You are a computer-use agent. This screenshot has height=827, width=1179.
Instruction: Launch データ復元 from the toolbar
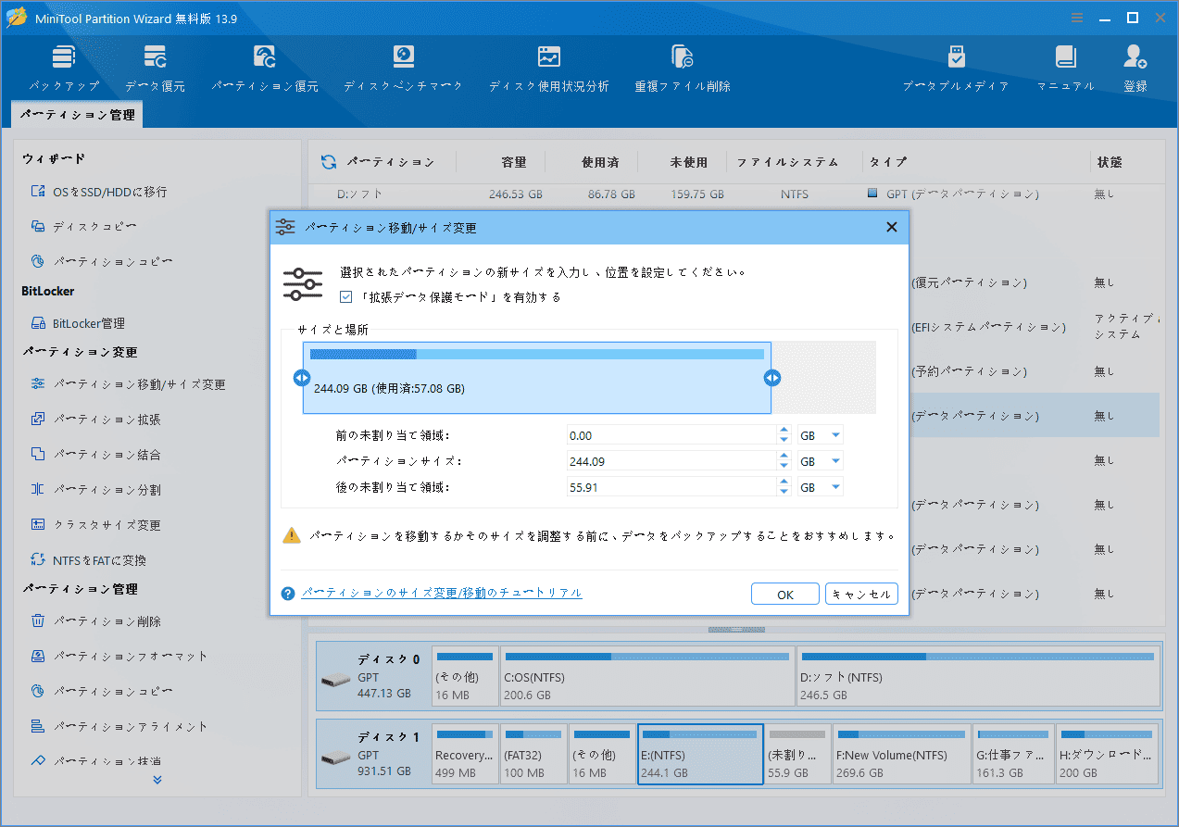(155, 69)
